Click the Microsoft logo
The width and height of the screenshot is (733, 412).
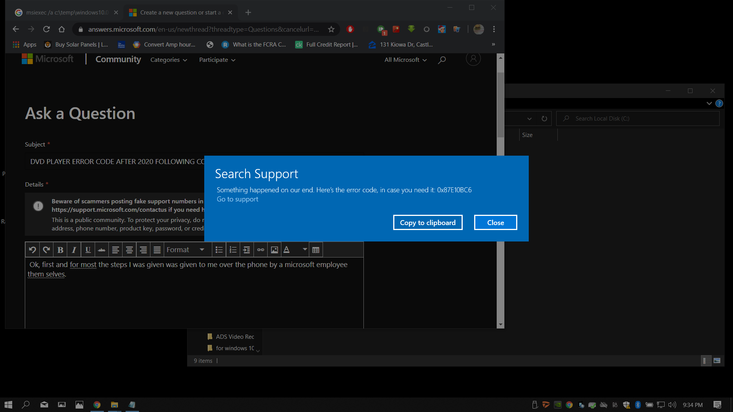coord(48,59)
